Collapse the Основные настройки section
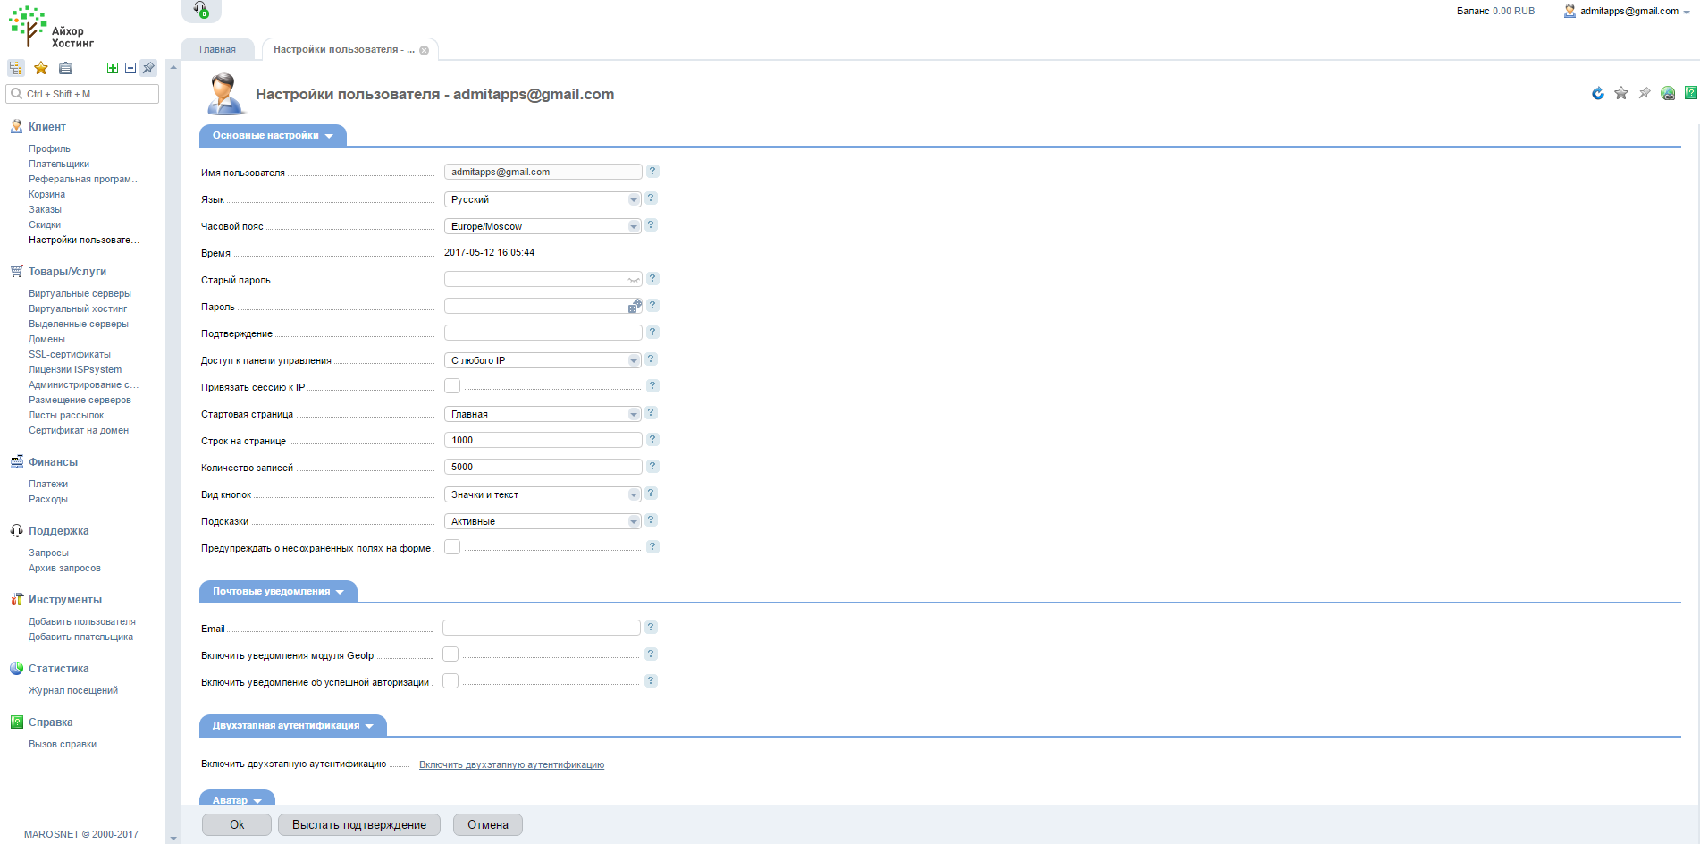The height and width of the screenshot is (844, 1700). 273,136
